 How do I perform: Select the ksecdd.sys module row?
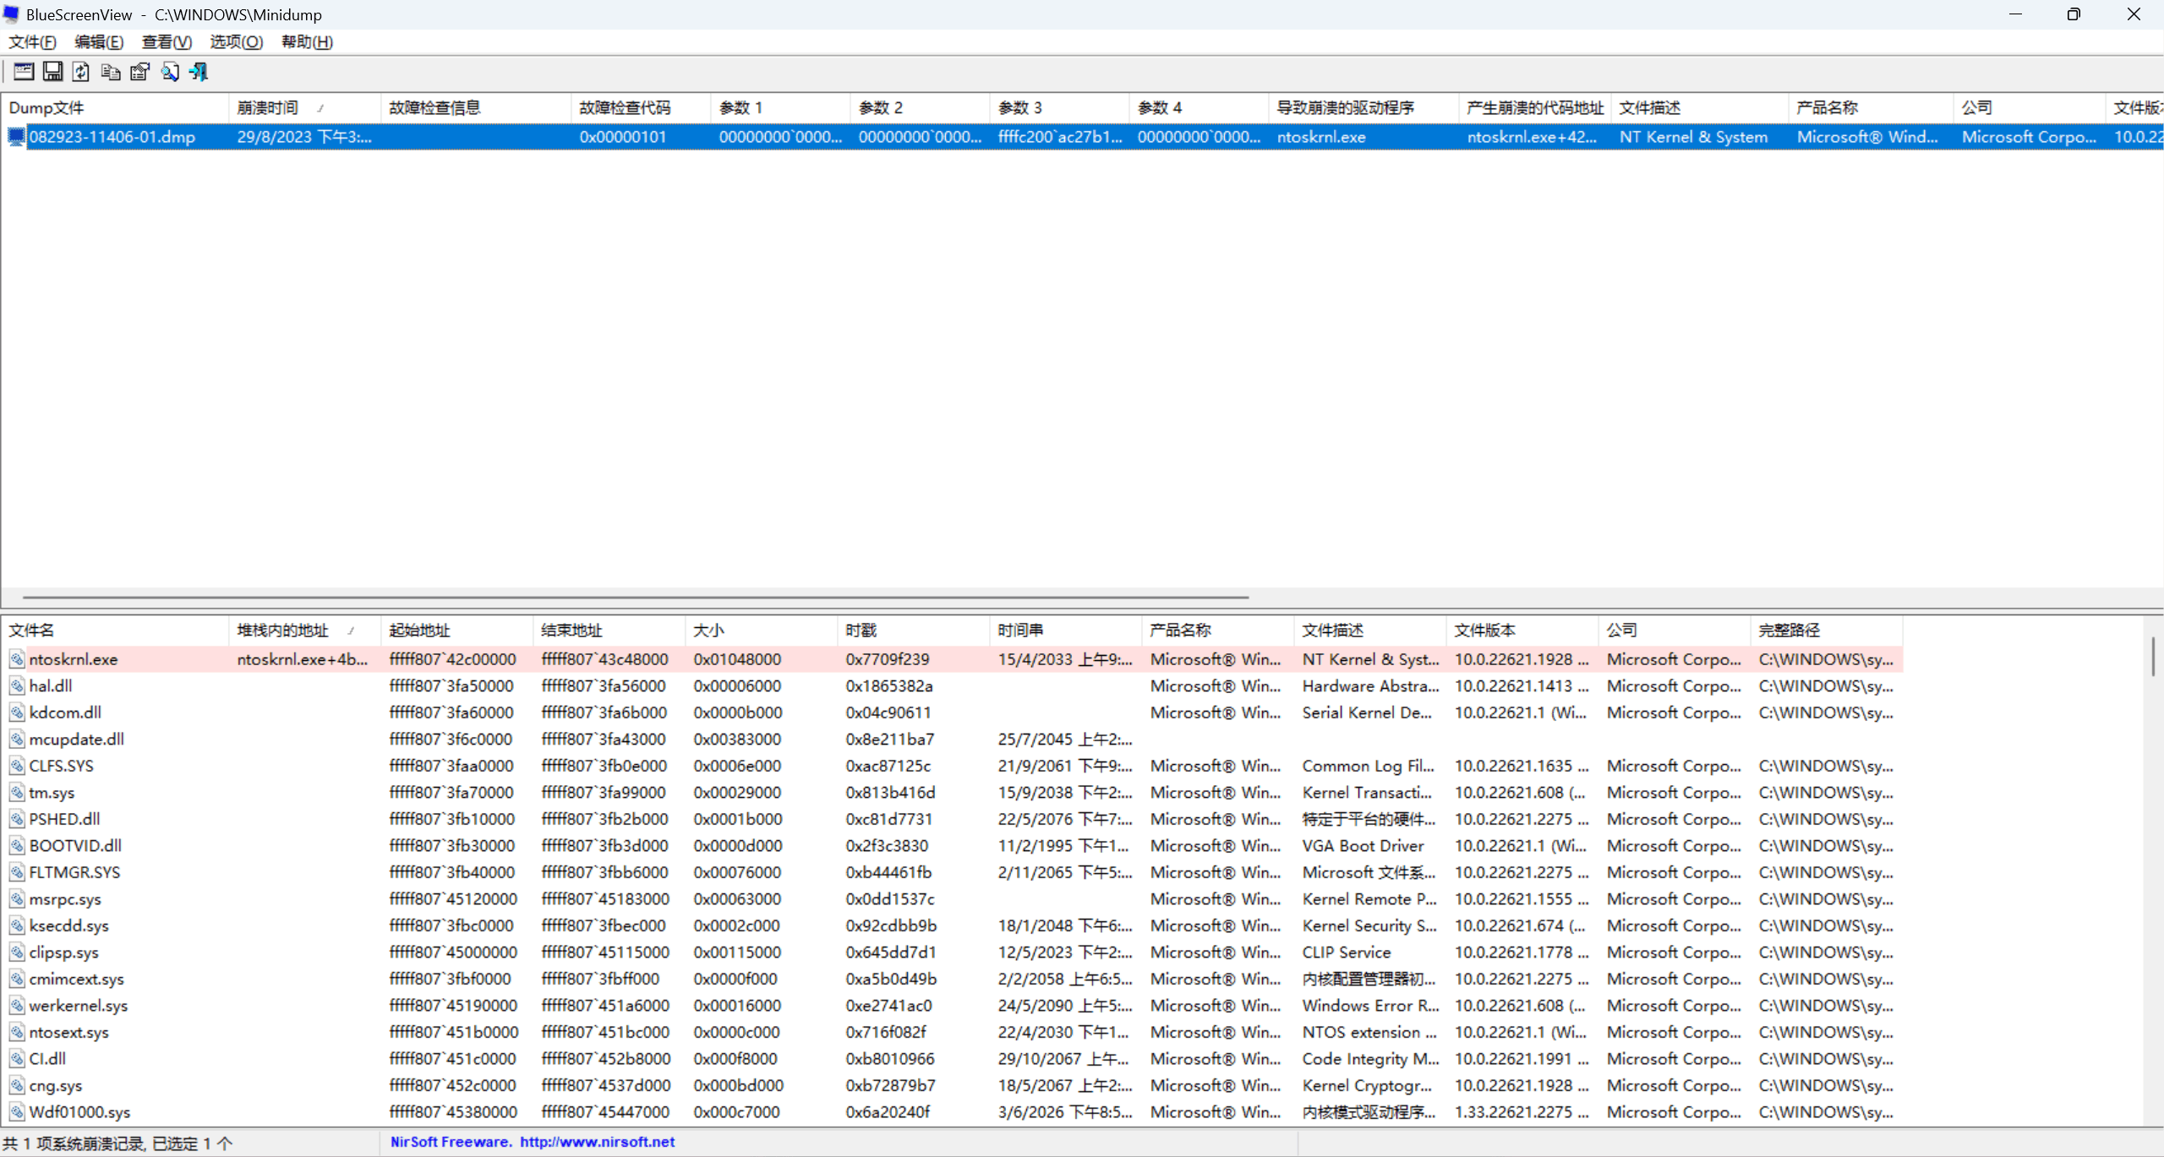click(x=952, y=925)
